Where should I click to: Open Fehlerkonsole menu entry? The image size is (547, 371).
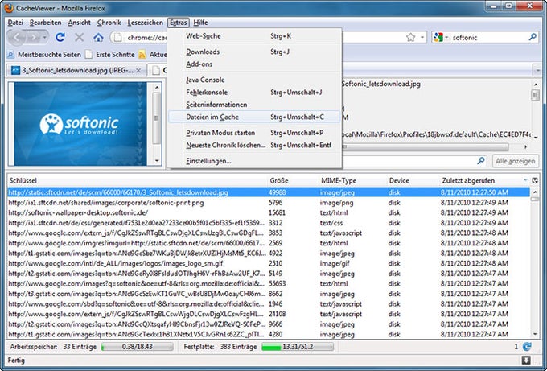pyautogui.click(x=254, y=92)
